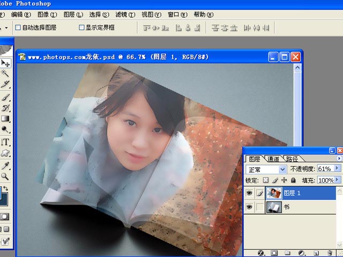
Task: Enable 自动选择图层 checkbox
Action: pyautogui.click(x=18, y=27)
